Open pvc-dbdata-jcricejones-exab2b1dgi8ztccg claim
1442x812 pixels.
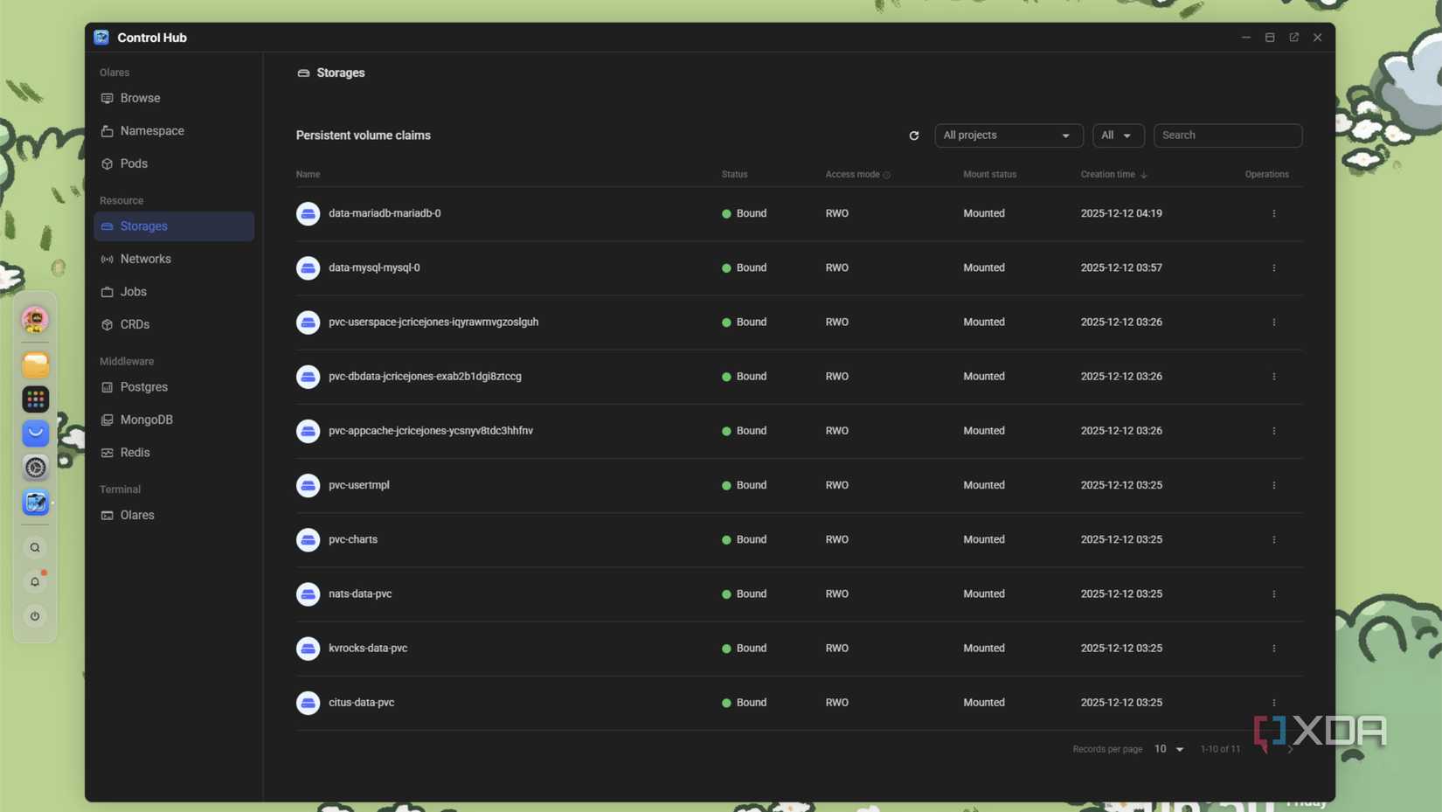[425, 377]
